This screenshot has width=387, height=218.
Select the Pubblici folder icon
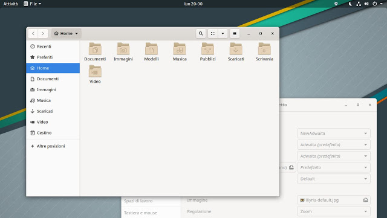pyautogui.click(x=207, y=49)
